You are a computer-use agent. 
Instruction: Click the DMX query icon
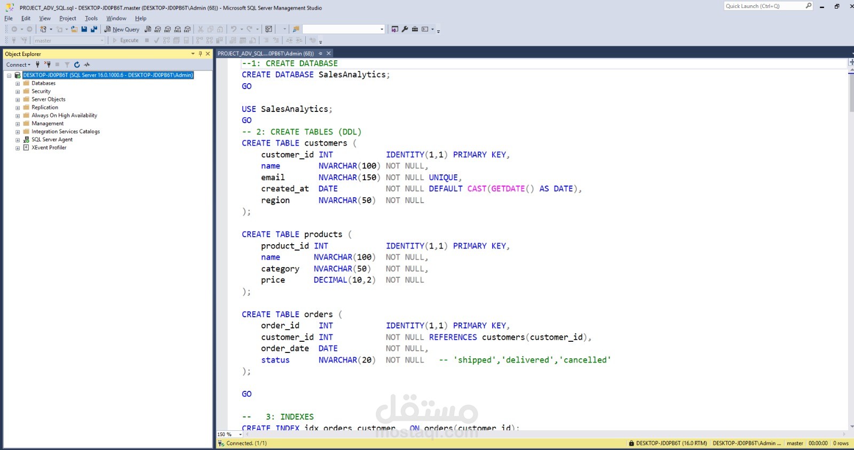[168, 29]
